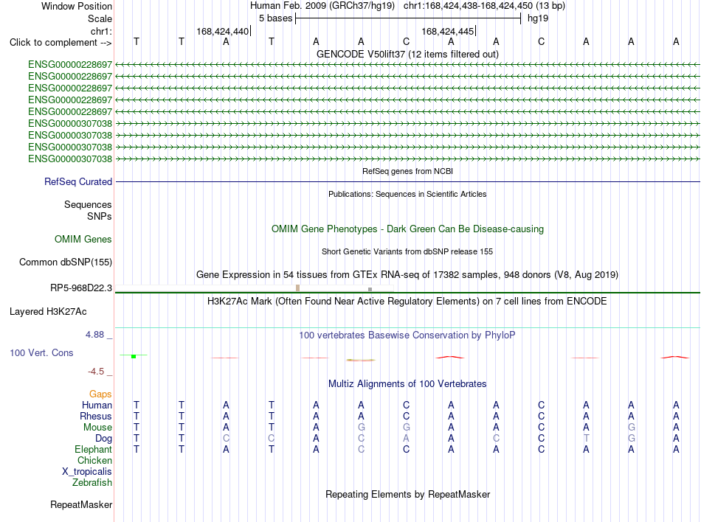
Task: Open 'Publications: Sequences in Scientific Articles' title
Action: click(407, 194)
